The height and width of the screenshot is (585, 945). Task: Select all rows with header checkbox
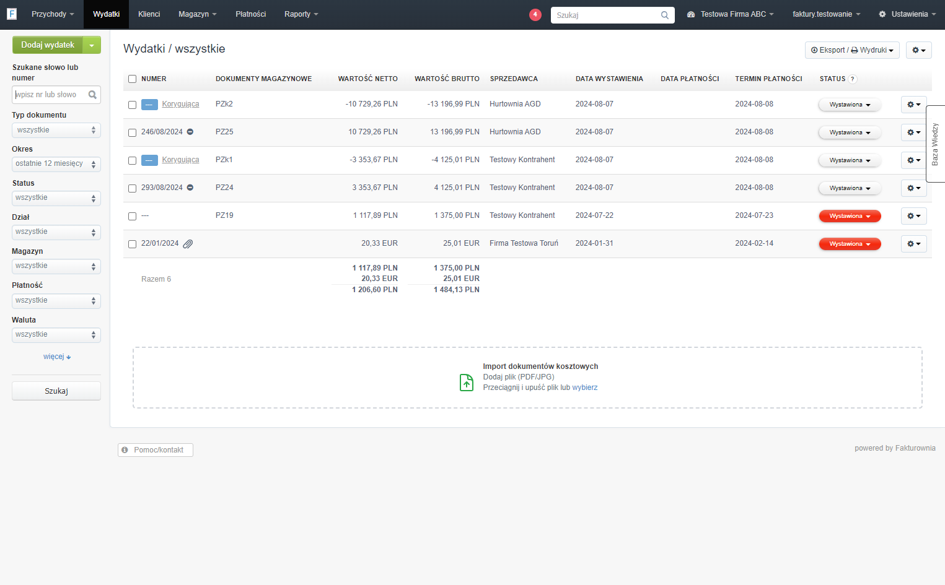[x=132, y=79]
